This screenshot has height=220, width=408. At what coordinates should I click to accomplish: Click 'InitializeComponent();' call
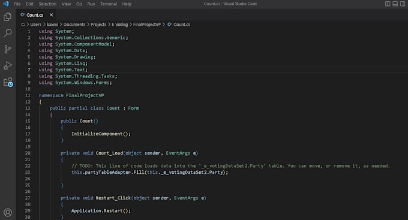(101, 134)
